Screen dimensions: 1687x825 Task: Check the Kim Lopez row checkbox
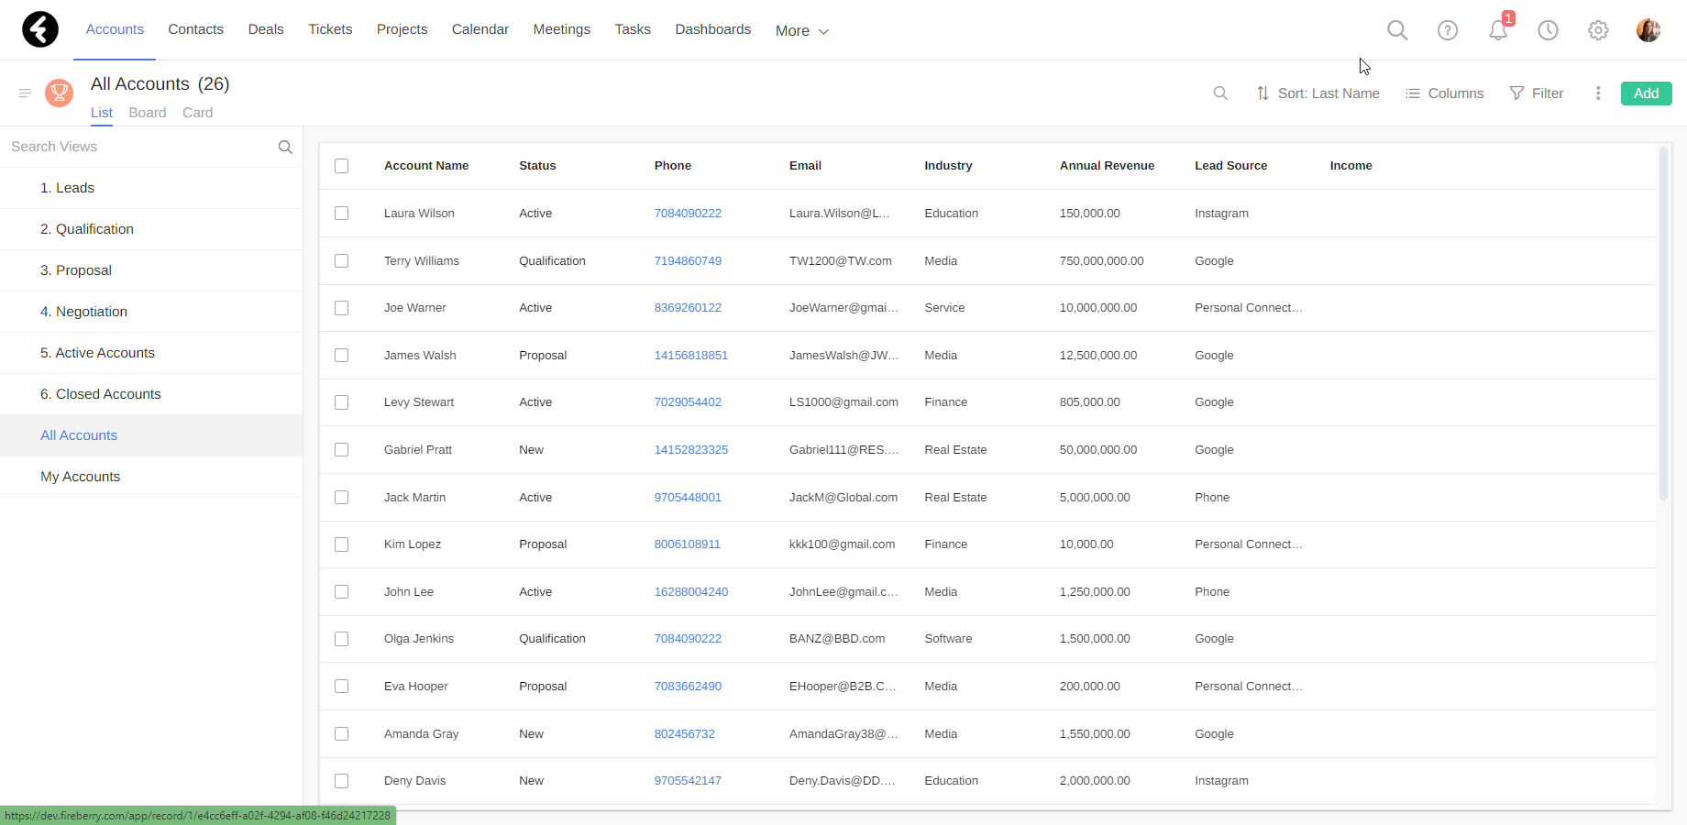(x=342, y=544)
